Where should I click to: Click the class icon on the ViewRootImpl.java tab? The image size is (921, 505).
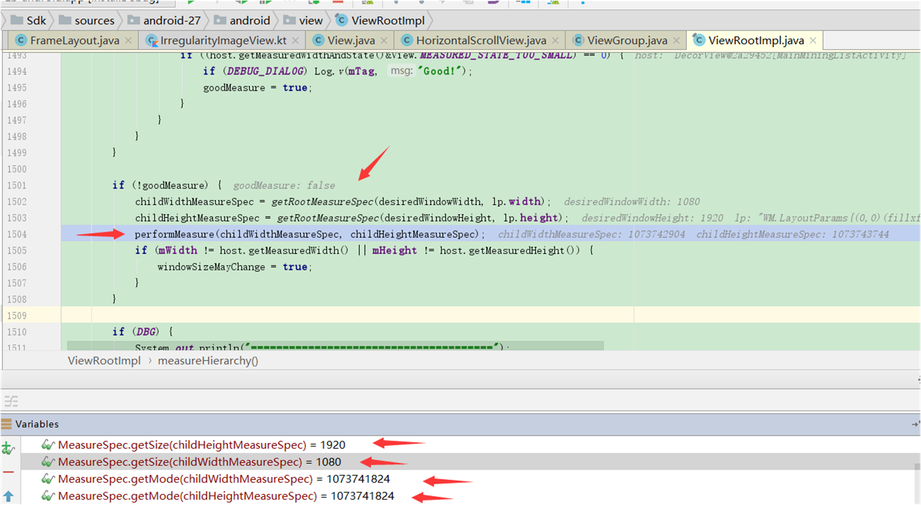pyautogui.click(x=699, y=40)
